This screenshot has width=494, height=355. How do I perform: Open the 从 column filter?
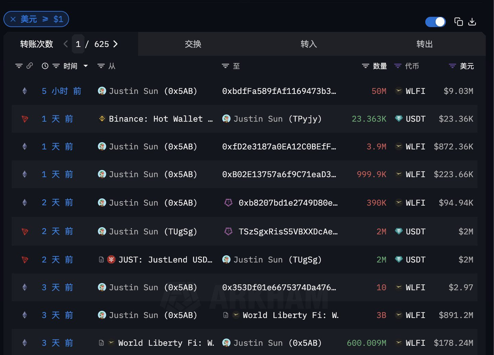pyautogui.click(x=101, y=66)
